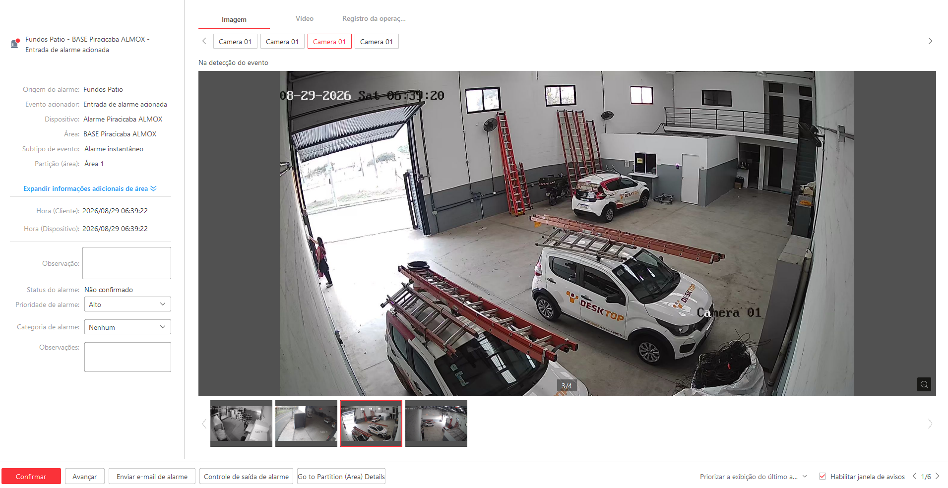Image resolution: width=948 pixels, height=488 pixels.
Task: Open Controle de saída de alarme
Action: pyautogui.click(x=246, y=476)
